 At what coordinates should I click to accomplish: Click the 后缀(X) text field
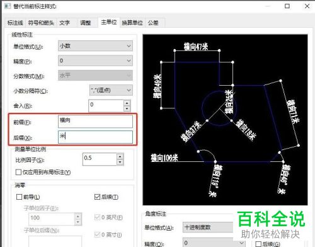(x=95, y=137)
